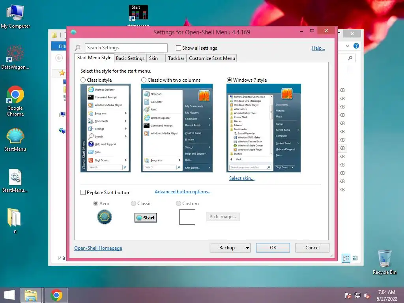Image resolution: width=404 pixels, height=303 pixels.
Task: Click the Backup button
Action: (227, 248)
